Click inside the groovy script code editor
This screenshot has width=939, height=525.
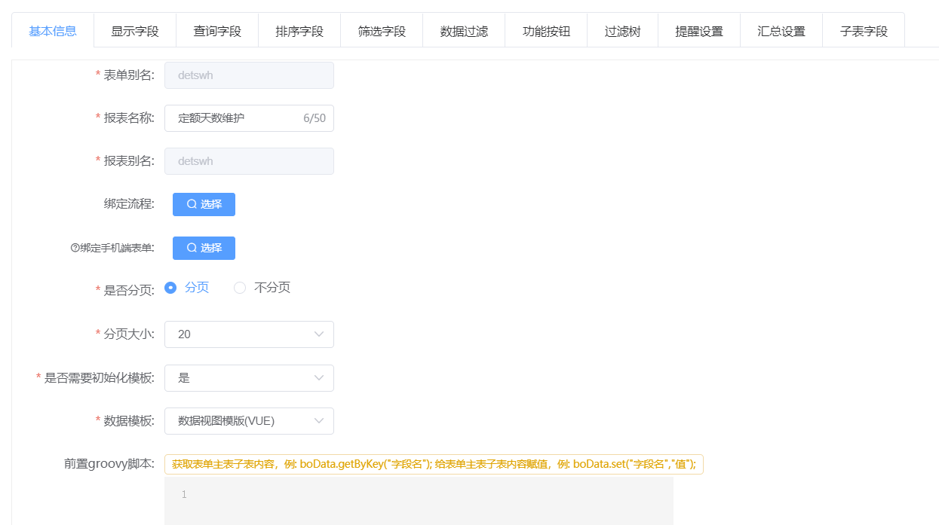click(419, 501)
